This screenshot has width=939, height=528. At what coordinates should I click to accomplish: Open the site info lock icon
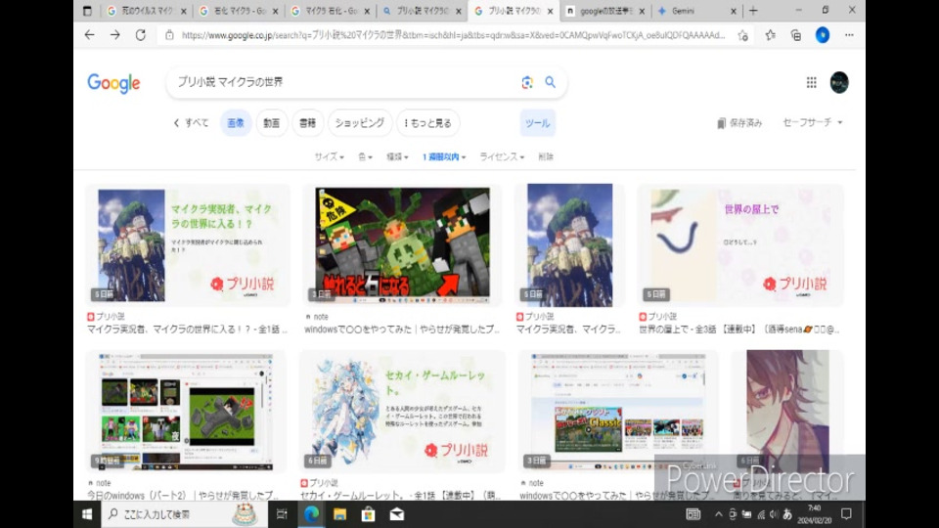point(169,35)
